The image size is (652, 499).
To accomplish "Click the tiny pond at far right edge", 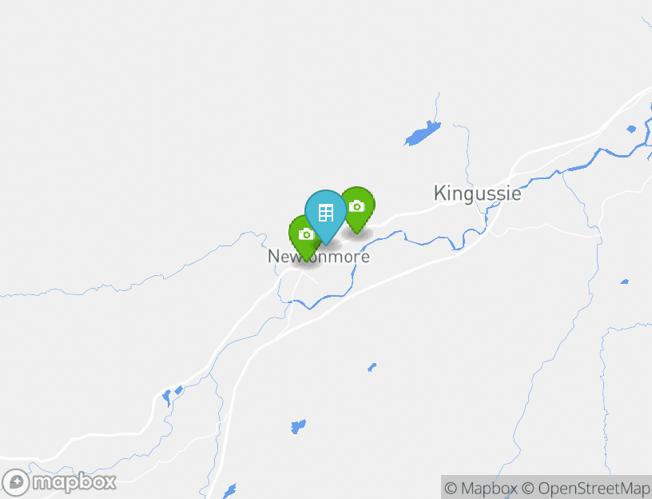I will pos(624,281).
